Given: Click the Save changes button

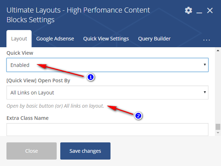Looking at the screenshot, I should click(x=85, y=151).
